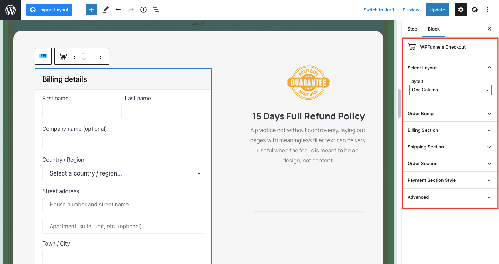Open the Qubely Q icon panel

(x=475, y=10)
